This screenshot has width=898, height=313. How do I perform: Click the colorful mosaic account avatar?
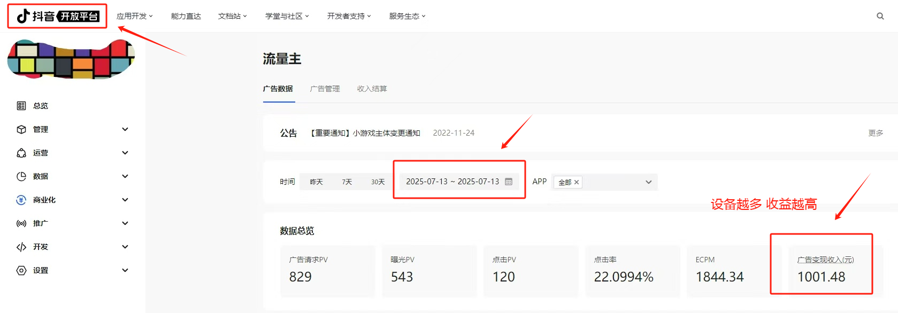coord(71,59)
